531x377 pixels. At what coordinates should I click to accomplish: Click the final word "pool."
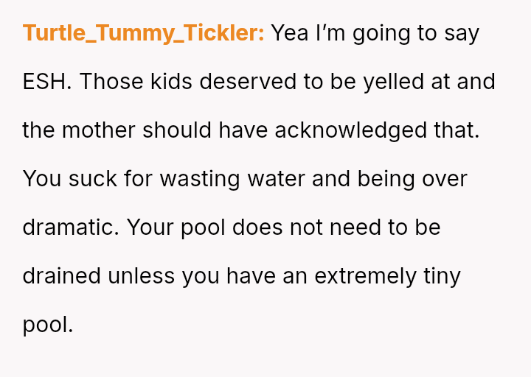[x=48, y=325]
